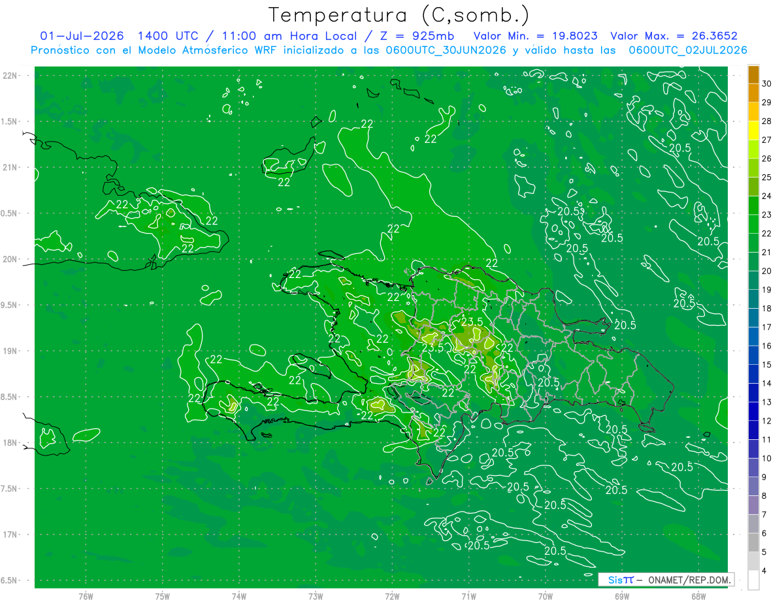Click the '21N' latitude axis label
784x605 pixels.
10,168
